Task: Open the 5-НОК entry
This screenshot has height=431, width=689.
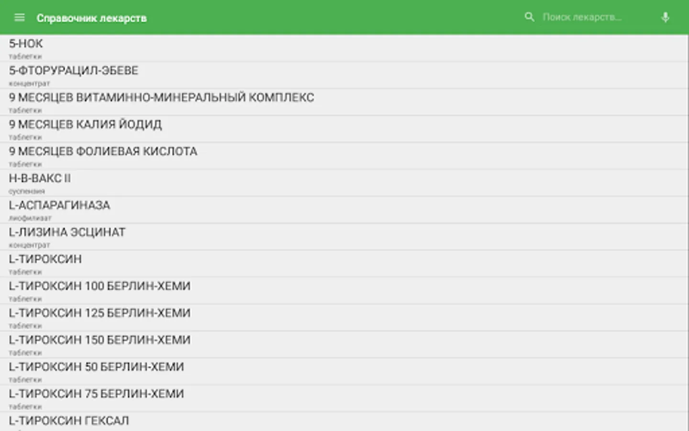Action: [x=344, y=48]
